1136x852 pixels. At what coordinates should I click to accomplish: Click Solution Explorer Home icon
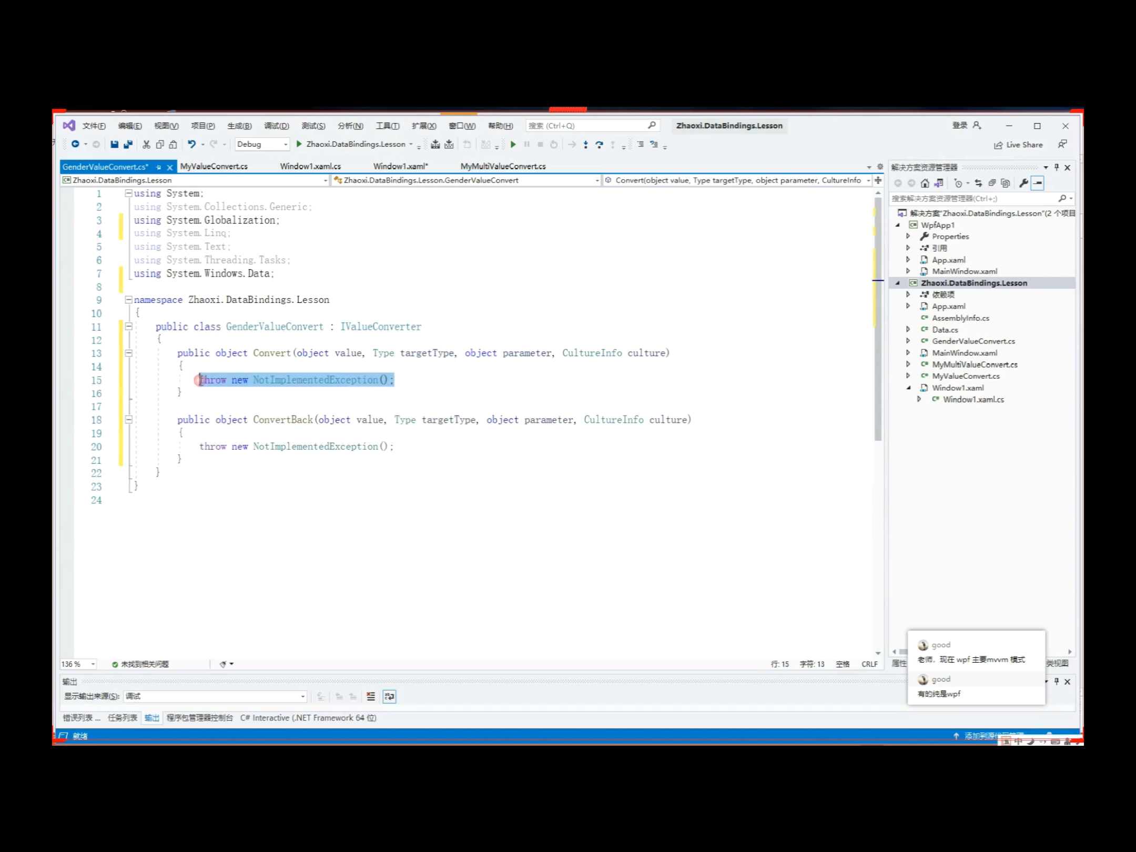point(925,183)
